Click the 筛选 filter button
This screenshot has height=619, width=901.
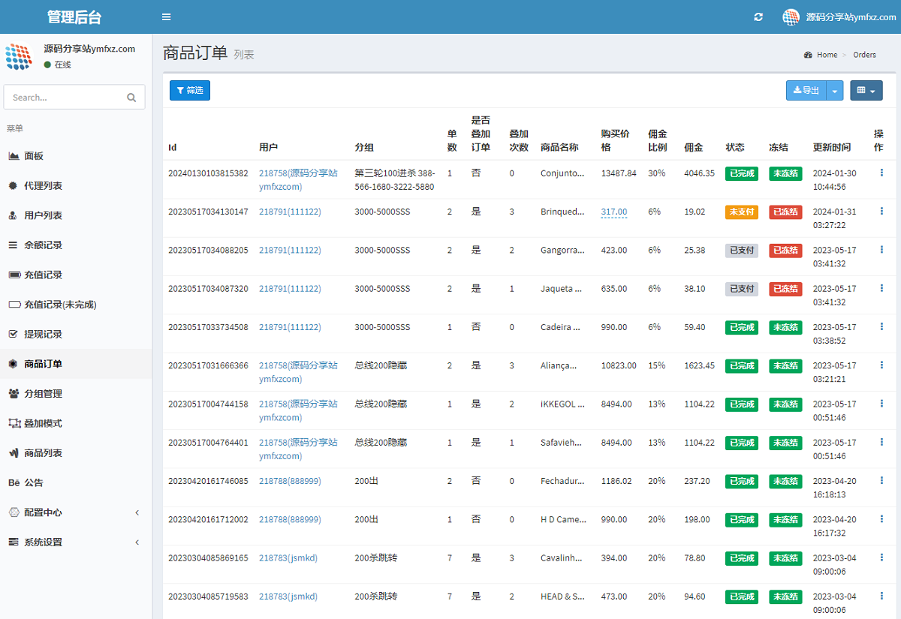coord(190,90)
